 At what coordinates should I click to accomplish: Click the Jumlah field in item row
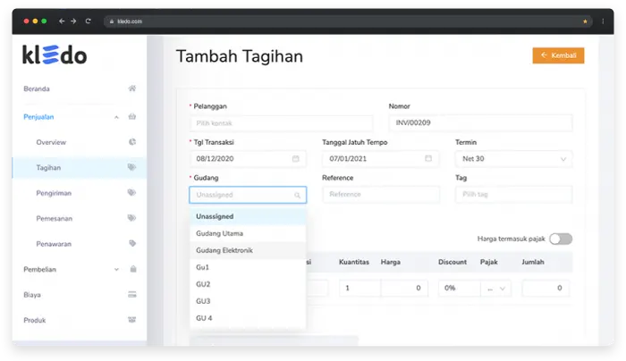(x=546, y=289)
